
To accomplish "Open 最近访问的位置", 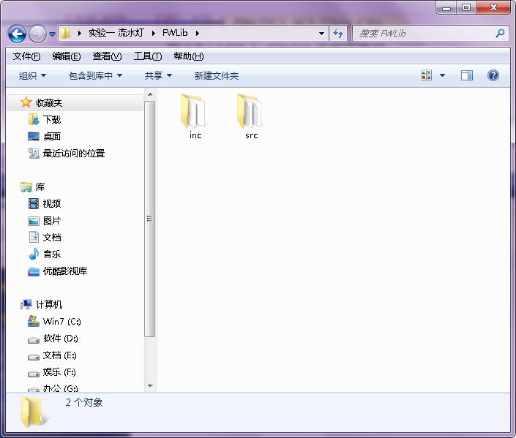I will click(67, 154).
